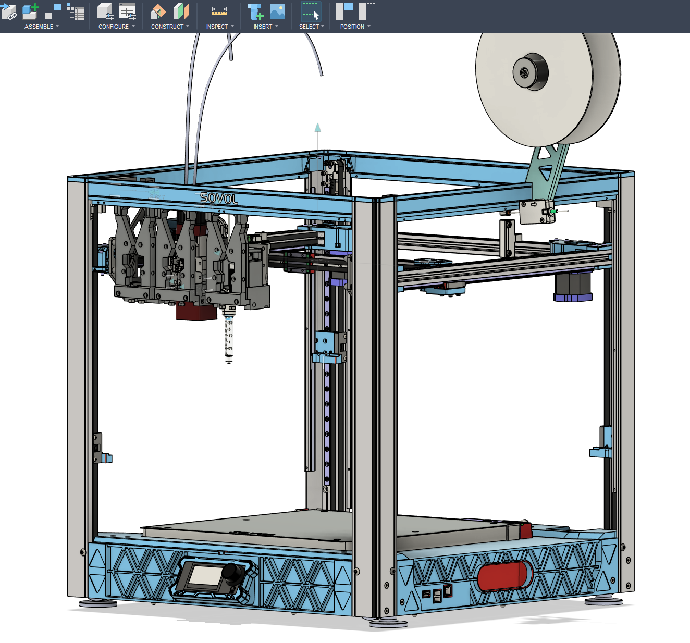The height and width of the screenshot is (643, 690).
Task: Click the Configure cube icon with sliders
Action: click(x=105, y=11)
